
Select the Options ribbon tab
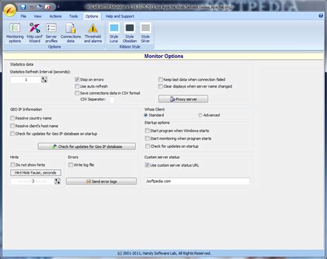pos(92,17)
